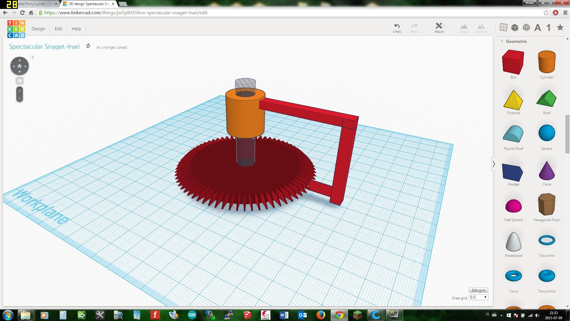Screen dimensions: 570x321
Task: Click the Edit grid button
Action: coord(478,290)
